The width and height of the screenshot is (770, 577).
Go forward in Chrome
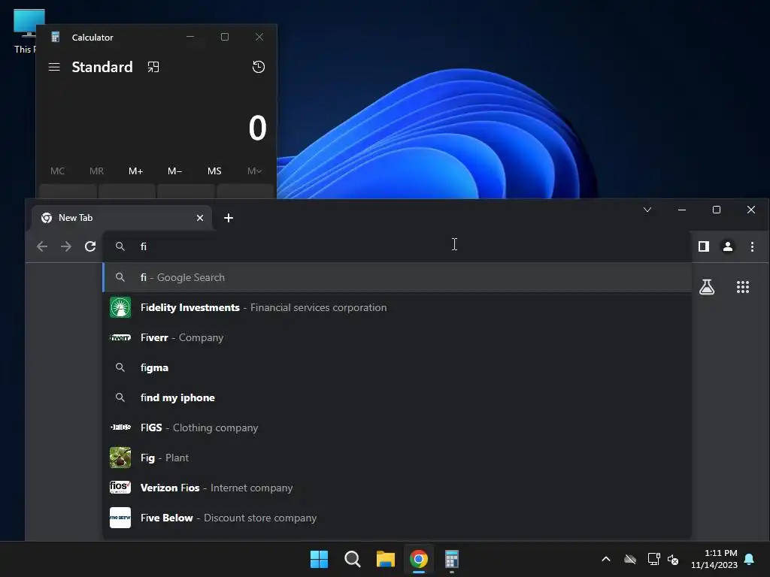66,246
